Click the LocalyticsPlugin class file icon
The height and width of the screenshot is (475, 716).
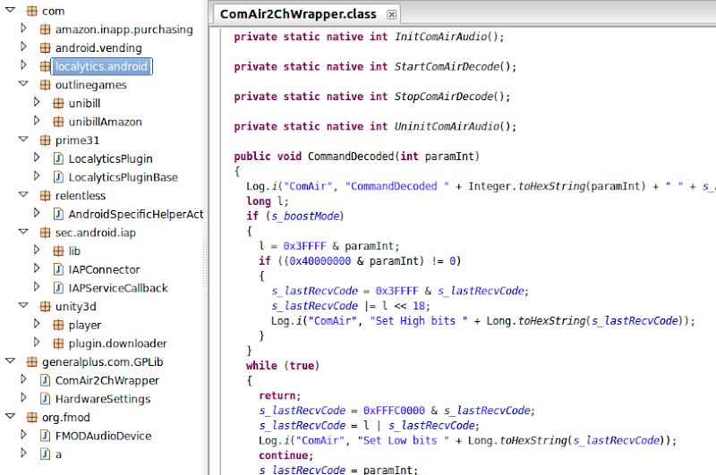pos(58,159)
